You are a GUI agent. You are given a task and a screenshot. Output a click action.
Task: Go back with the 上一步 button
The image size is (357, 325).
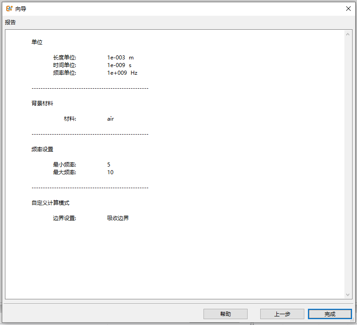282,314
